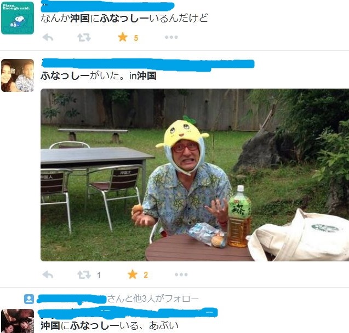Click the retweet count 1 on photo tweet
The width and height of the screenshot is (349, 333).
[x=99, y=275]
